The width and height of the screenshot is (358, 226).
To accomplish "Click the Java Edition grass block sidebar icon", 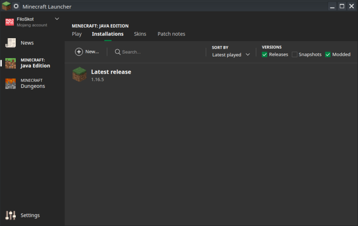I will click(x=11, y=63).
